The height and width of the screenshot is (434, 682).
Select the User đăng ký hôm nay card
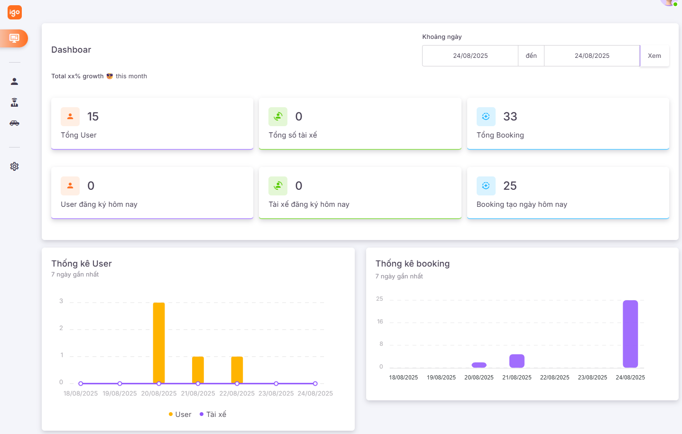click(152, 193)
